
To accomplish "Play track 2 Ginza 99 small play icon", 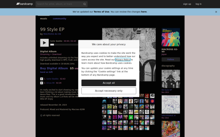I will click(x=41, y=83).
